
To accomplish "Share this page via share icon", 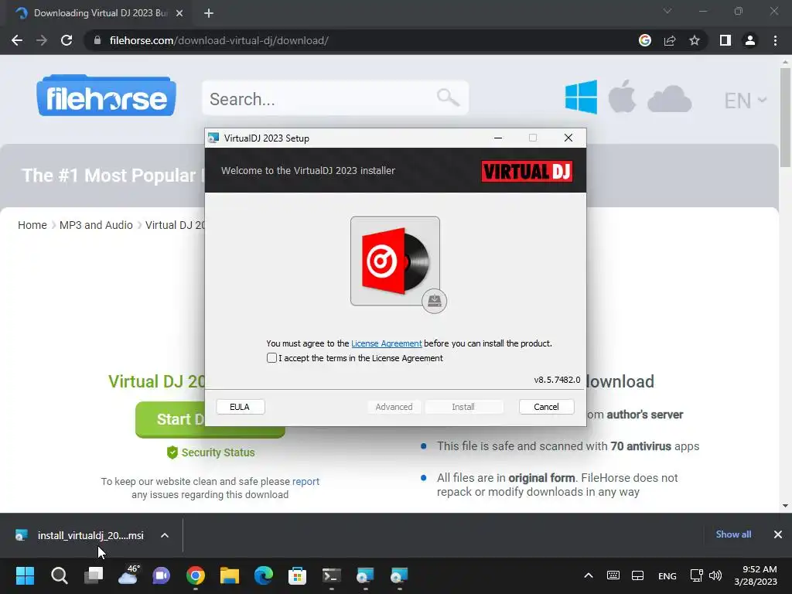I will pyautogui.click(x=670, y=40).
